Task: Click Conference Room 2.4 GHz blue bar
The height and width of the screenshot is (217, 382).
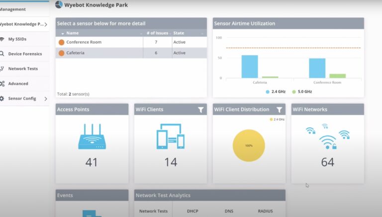Action: pos(317,68)
